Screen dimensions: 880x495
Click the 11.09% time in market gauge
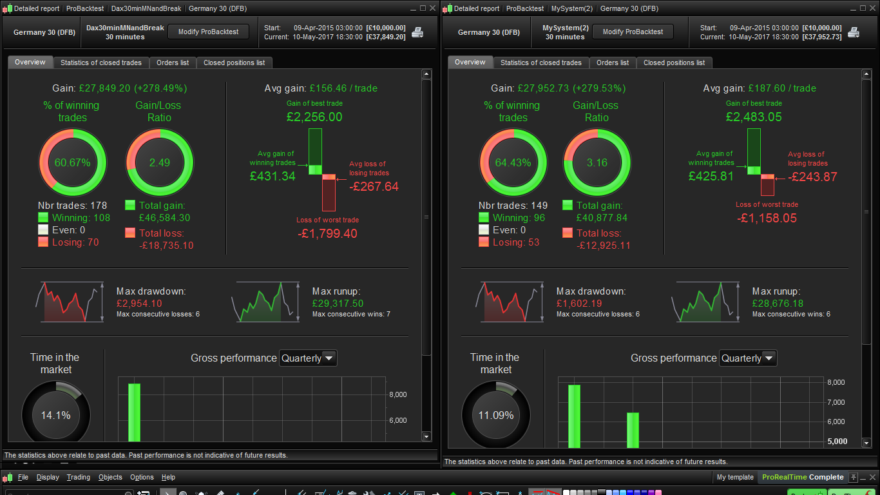tap(496, 414)
